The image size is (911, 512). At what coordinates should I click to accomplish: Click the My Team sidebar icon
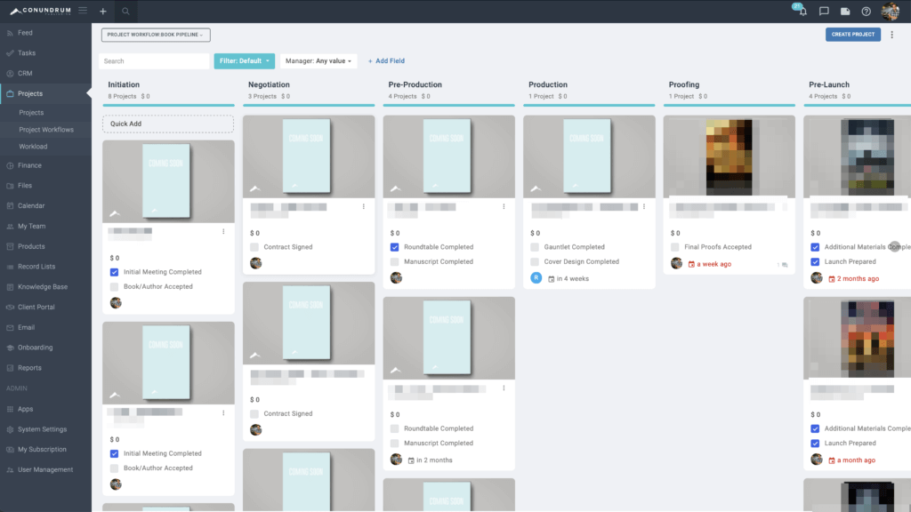[x=10, y=227]
